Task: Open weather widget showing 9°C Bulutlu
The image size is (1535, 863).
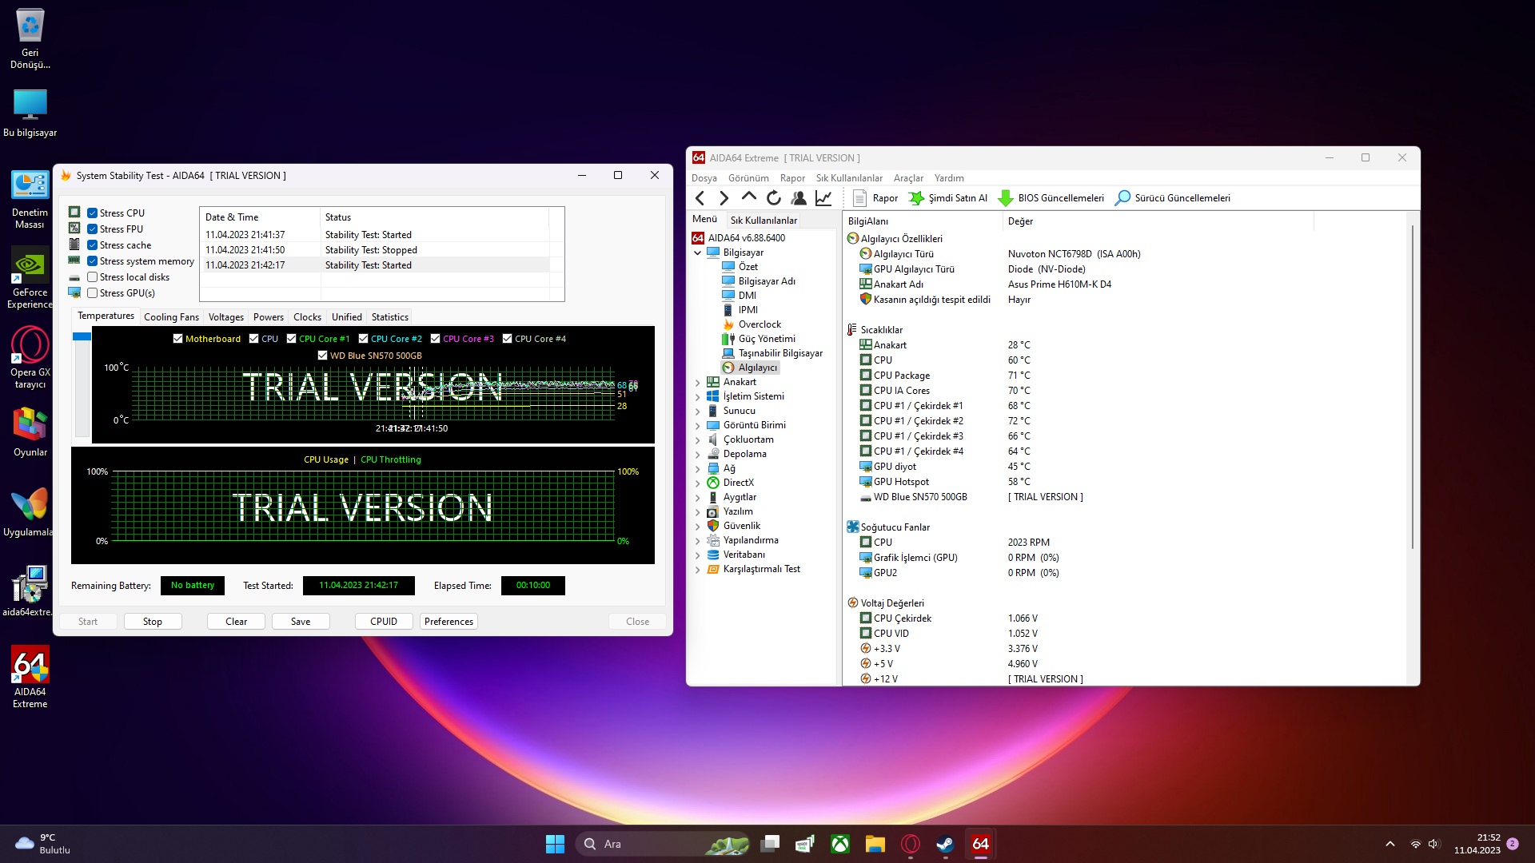Action: click(x=43, y=844)
